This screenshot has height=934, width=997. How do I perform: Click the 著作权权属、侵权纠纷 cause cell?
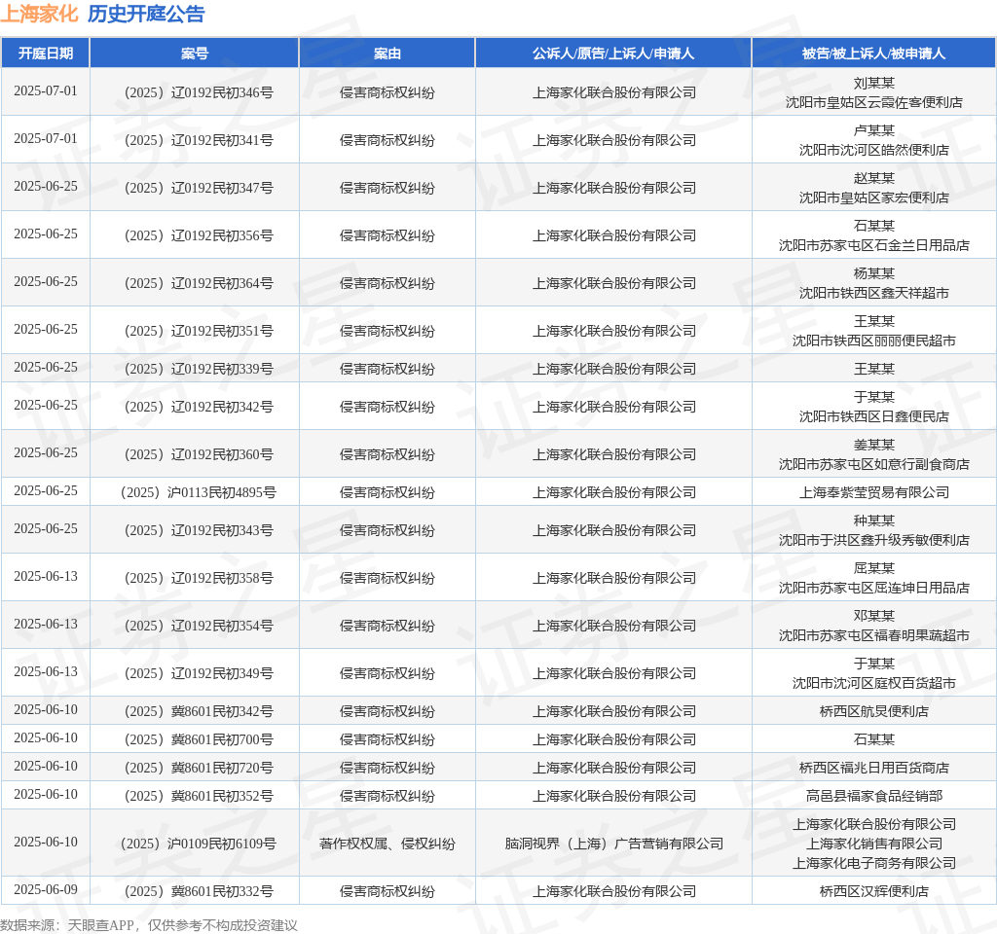click(388, 844)
